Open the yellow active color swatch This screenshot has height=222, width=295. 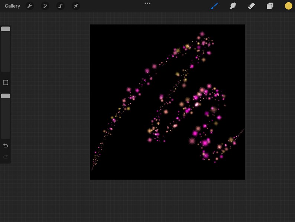point(288,6)
